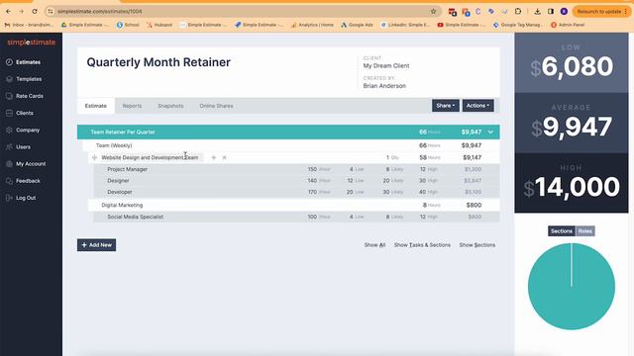Click Developer rate value 170

[x=312, y=192]
